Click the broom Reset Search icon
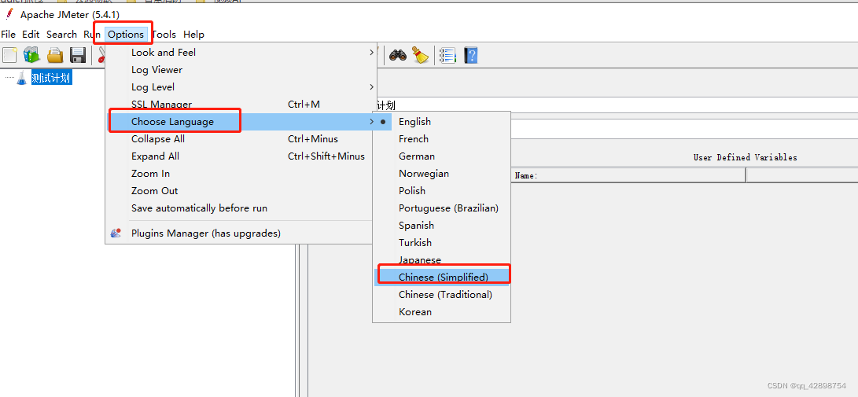Viewport: 858px width, 397px height. click(x=420, y=55)
